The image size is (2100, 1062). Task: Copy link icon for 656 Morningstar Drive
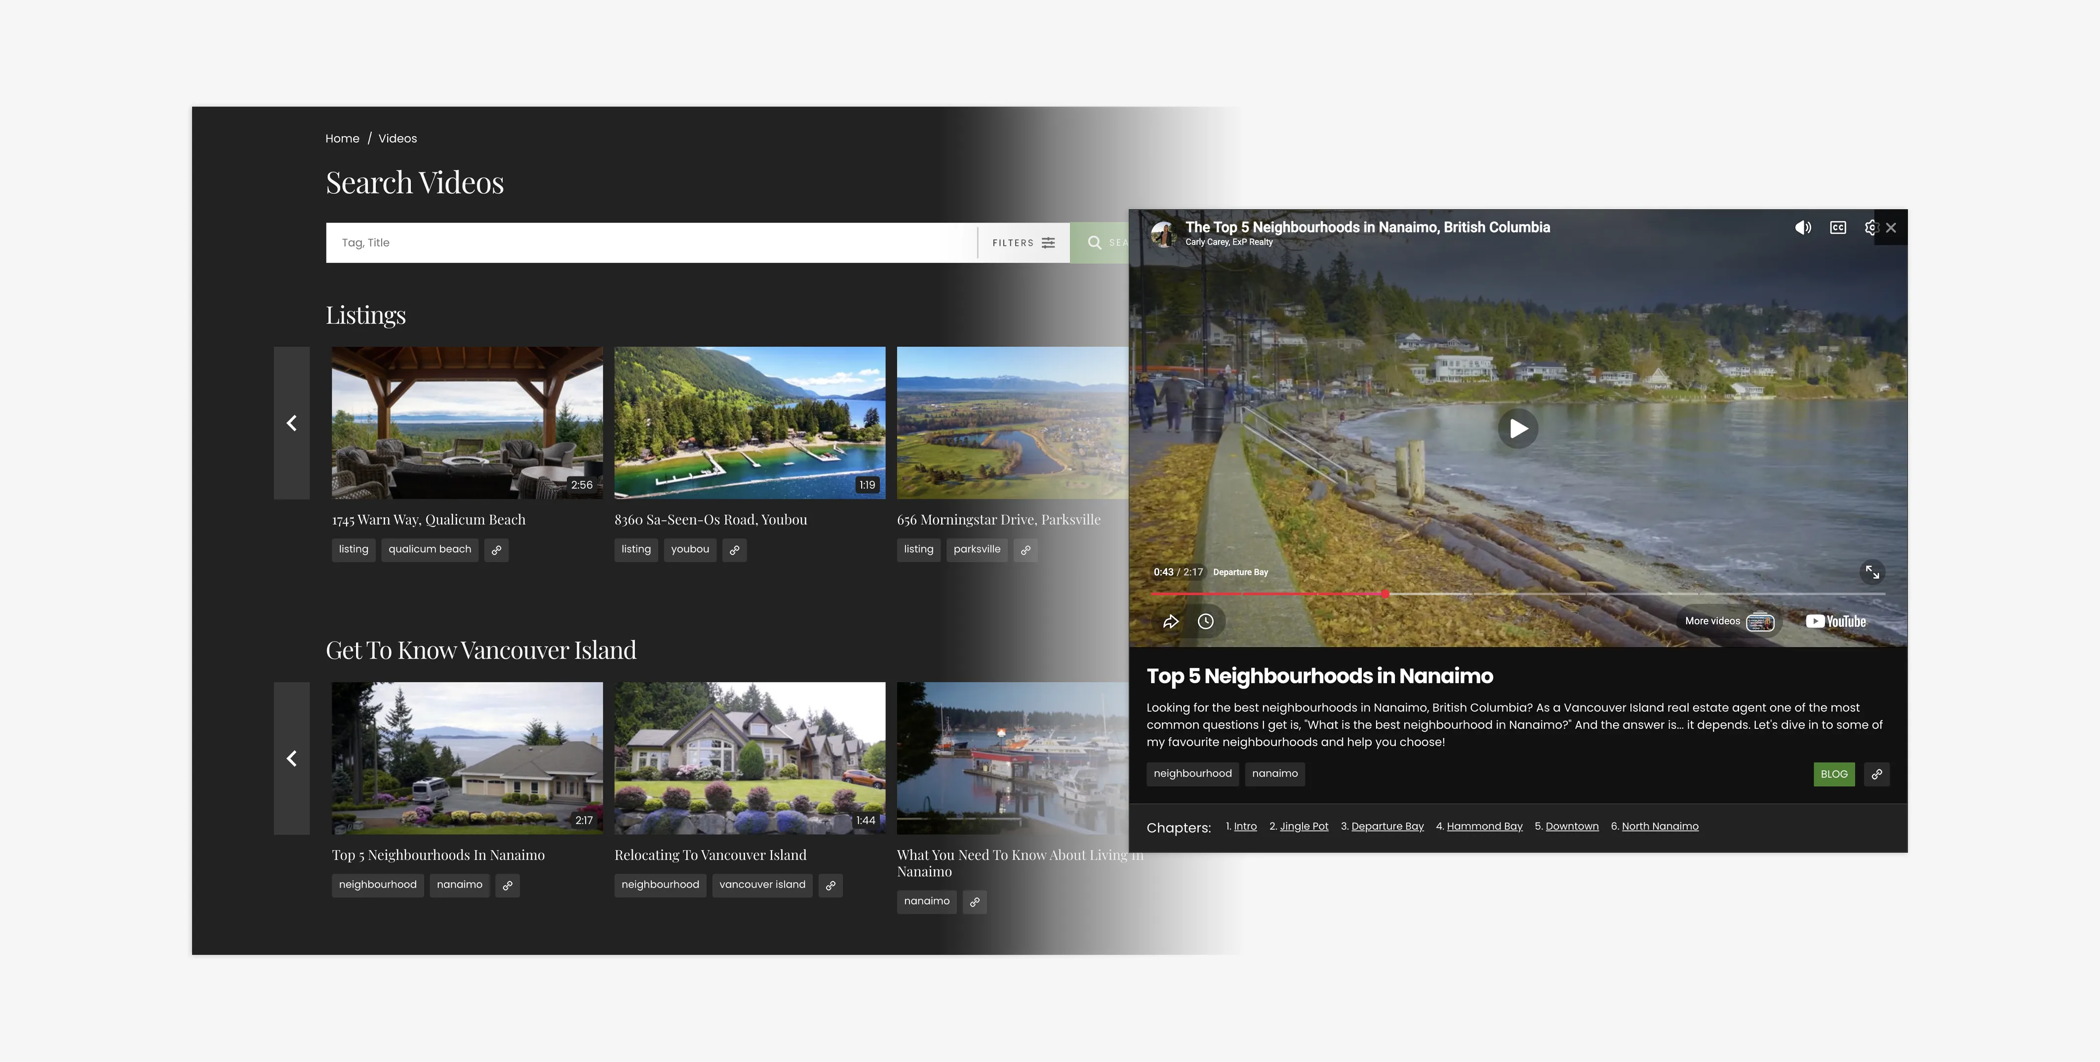(1026, 550)
